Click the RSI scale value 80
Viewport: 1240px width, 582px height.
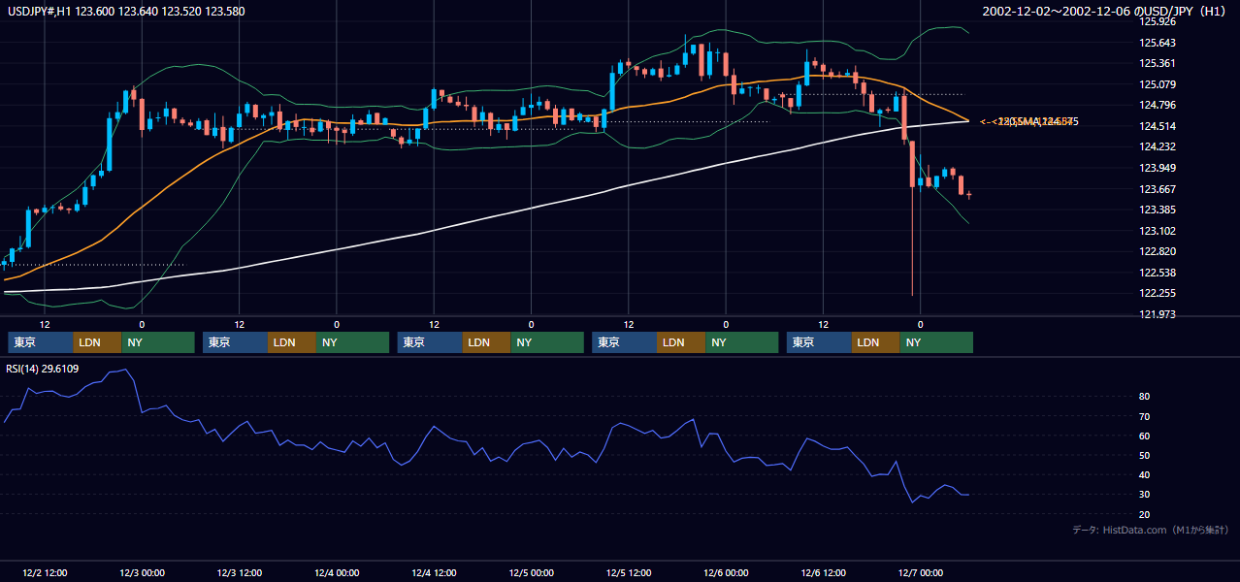(1145, 397)
